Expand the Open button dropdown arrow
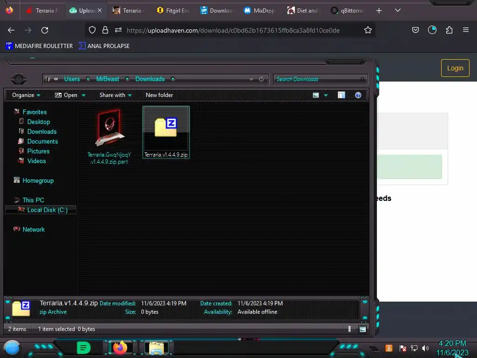 pyautogui.click(x=84, y=95)
